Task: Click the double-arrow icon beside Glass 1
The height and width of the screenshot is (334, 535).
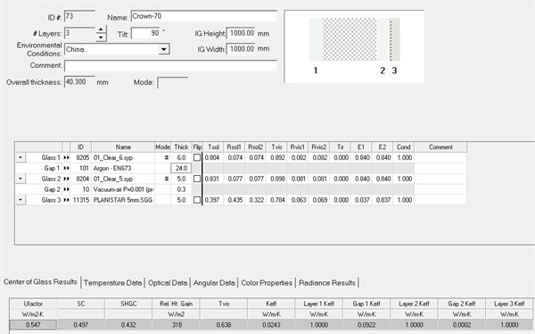Action: click(x=66, y=157)
